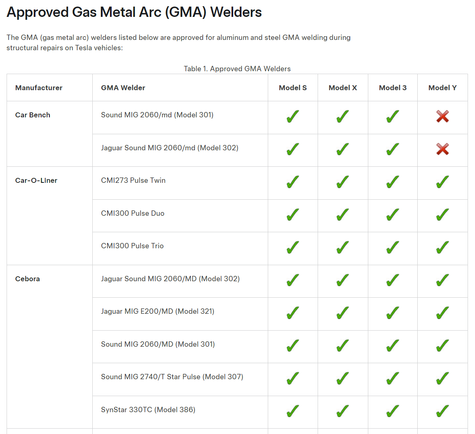This screenshot has height=434, width=475.
Task: Click Model S checkmark for Sound MIG 2060/md (Model 301)
Action: (x=292, y=116)
